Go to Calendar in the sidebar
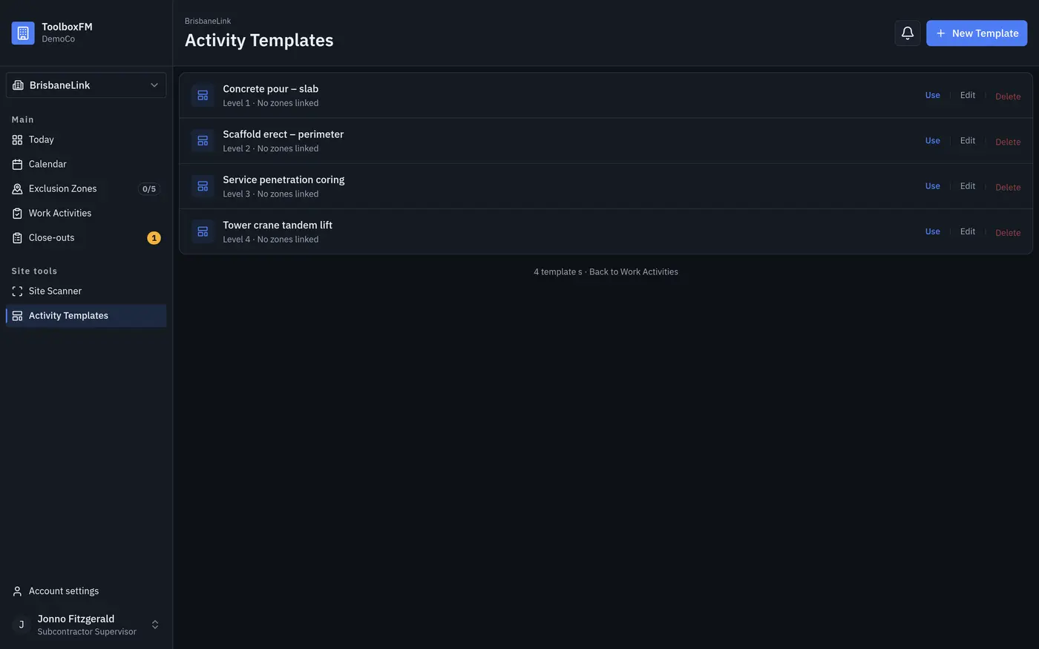 pos(86,164)
